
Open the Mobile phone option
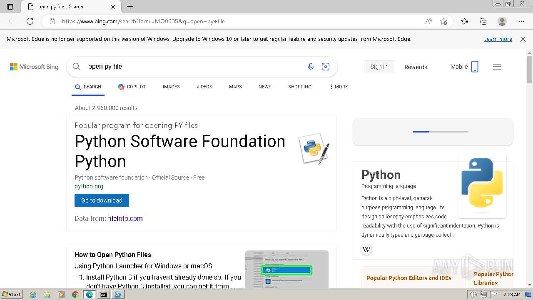tap(464, 67)
